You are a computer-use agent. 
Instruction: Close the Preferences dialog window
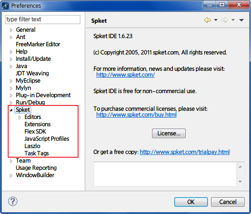point(239,5)
